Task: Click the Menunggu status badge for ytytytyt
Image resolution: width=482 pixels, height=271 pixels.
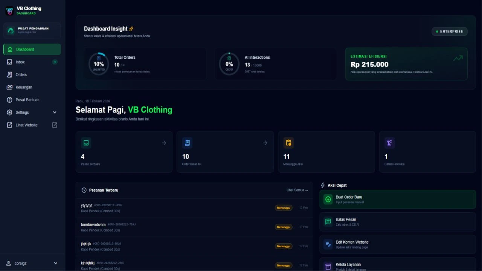Action: (x=284, y=207)
